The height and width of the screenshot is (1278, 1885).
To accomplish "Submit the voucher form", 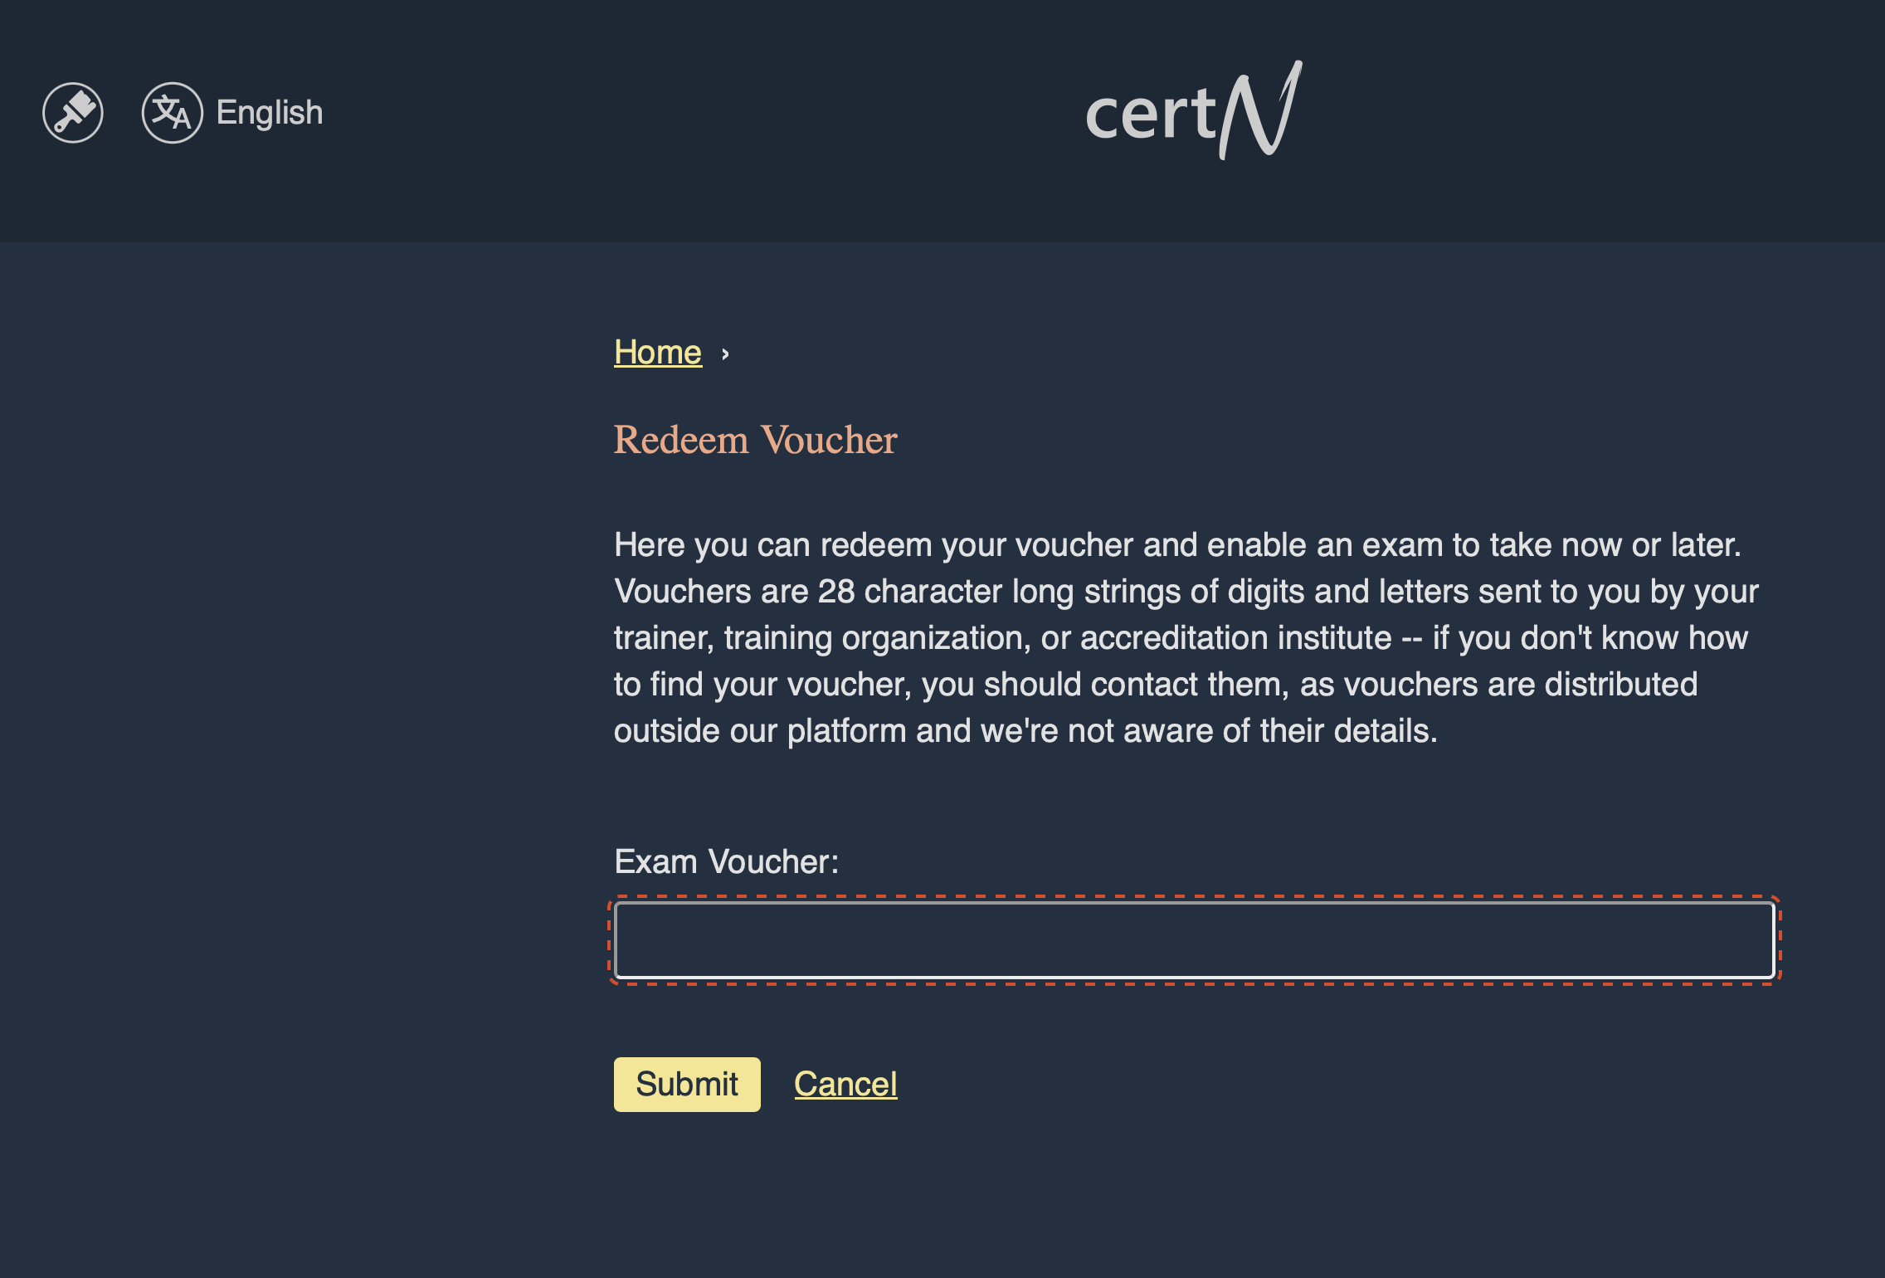I will [687, 1084].
